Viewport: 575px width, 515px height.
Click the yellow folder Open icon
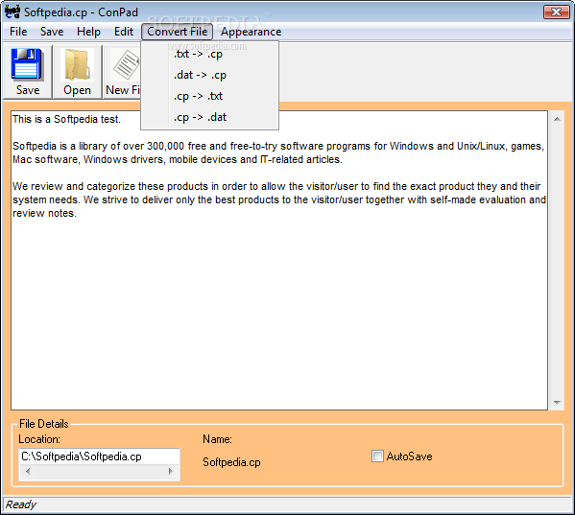(77, 65)
